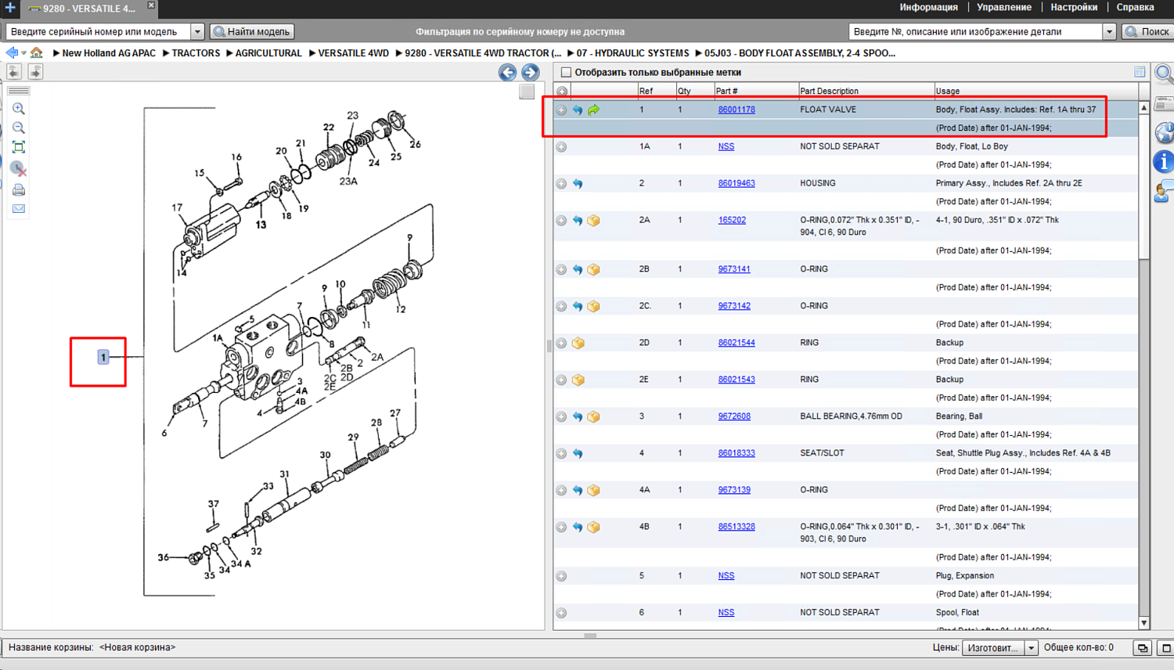The height and width of the screenshot is (670, 1174).
Task: Click the 'Найти модель' button
Action: tap(252, 32)
